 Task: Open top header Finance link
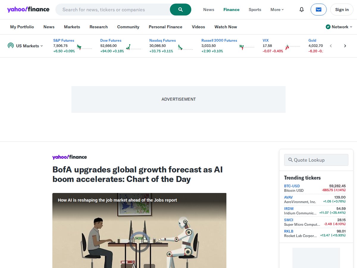[231, 10]
